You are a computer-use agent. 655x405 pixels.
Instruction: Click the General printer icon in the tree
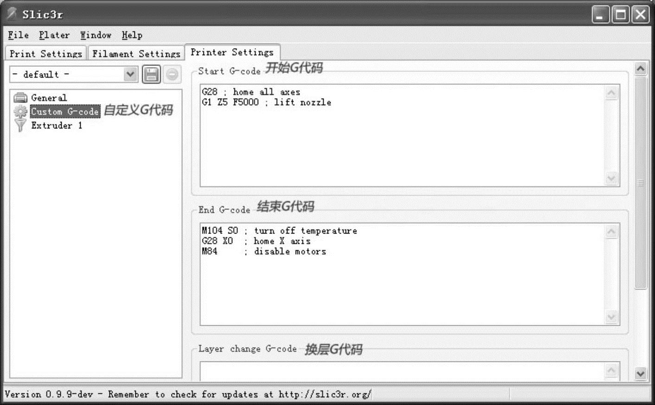(20, 98)
